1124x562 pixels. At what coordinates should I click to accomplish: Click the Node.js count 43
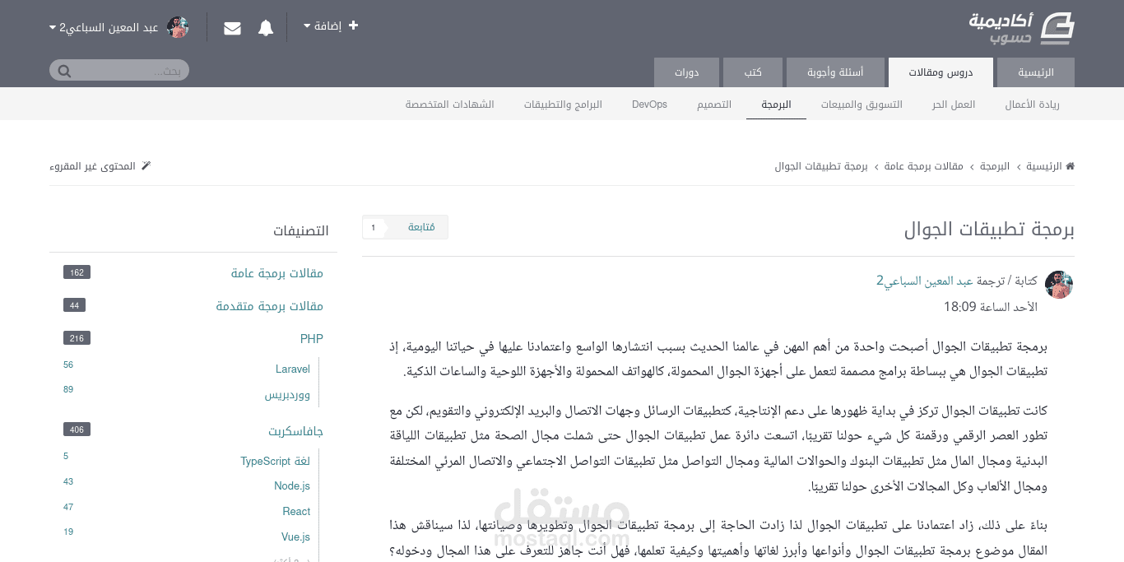click(x=68, y=481)
